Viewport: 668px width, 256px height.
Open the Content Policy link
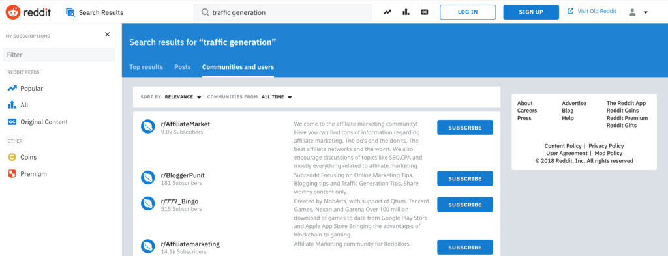click(x=563, y=146)
